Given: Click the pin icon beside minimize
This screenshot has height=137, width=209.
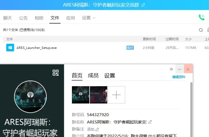Looking at the screenshot, I should point(171,69).
